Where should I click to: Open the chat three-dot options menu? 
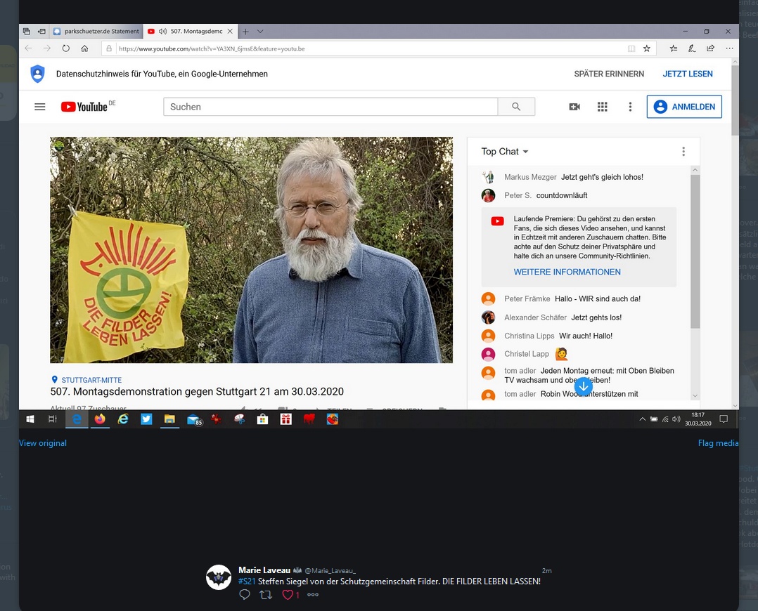[x=683, y=152]
